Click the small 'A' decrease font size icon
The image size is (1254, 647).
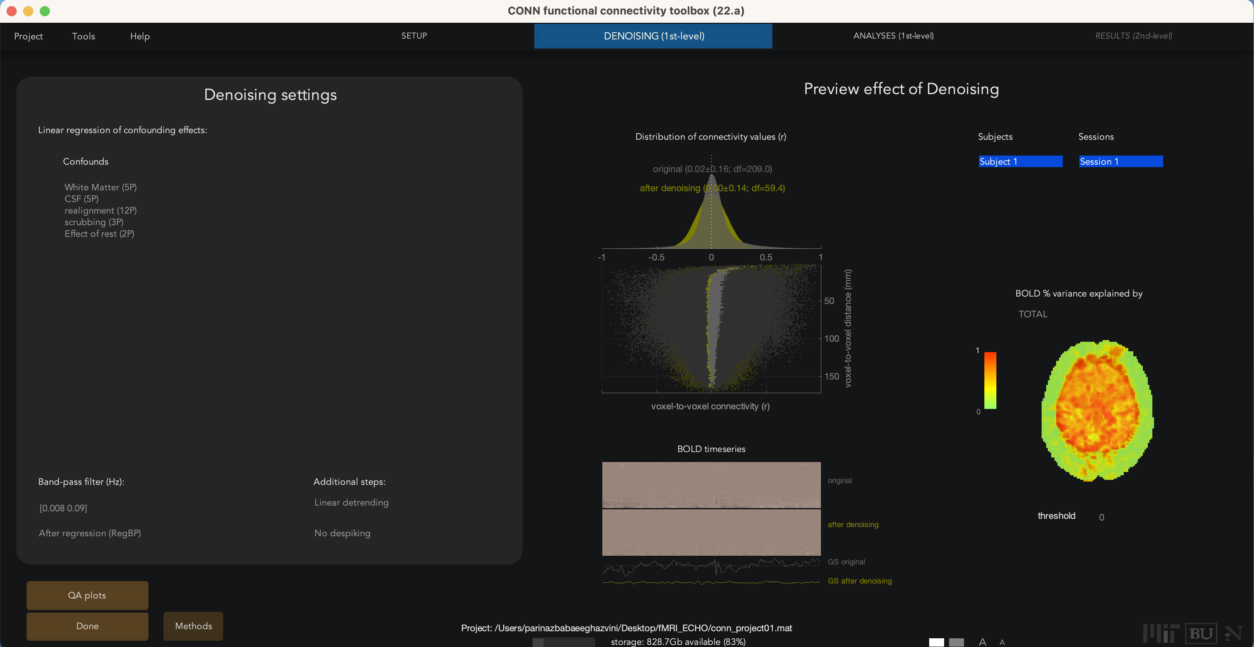(1002, 642)
